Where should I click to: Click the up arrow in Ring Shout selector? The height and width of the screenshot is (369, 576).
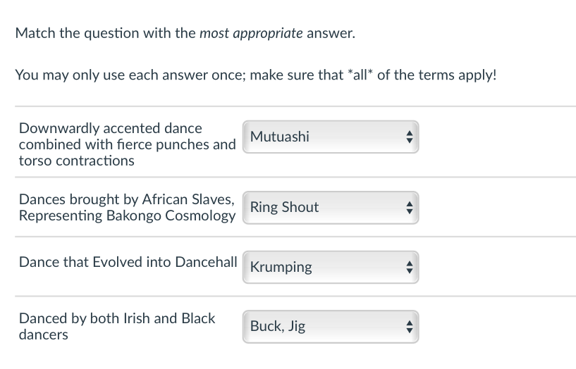tap(410, 204)
